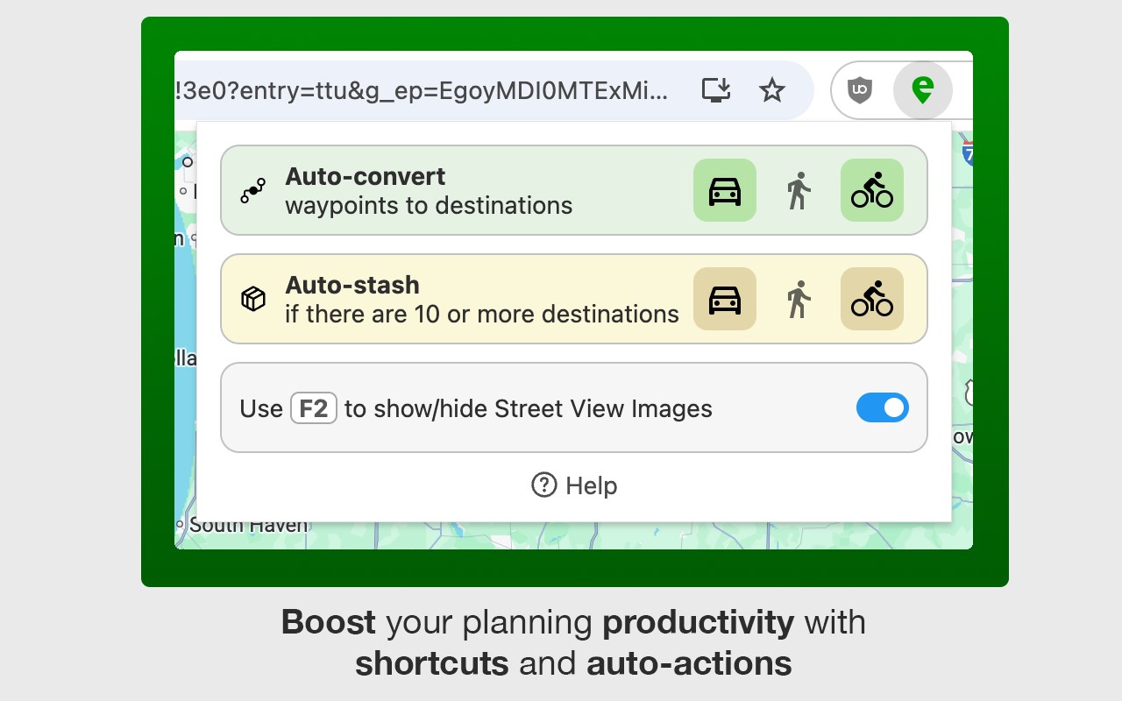Image resolution: width=1122 pixels, height=701 pixels.
Task: Click the box icon beside Auto-stash
Action: (253, 299)
